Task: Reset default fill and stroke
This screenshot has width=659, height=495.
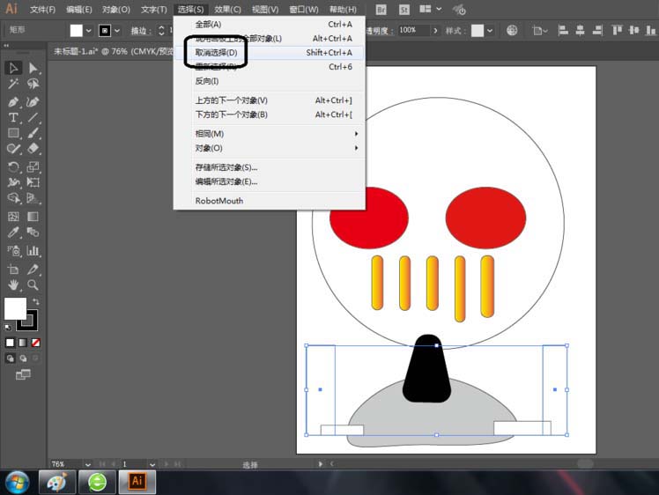Action: point(8,327)
